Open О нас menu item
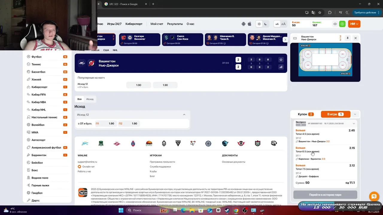 (x=190, y=24)
